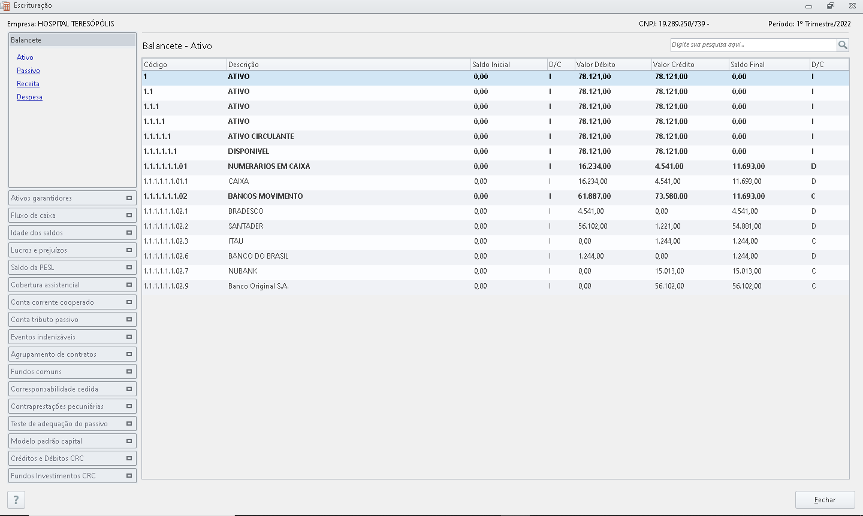Screen dimensions: 863x516
Task: Select the BANCOS MOVIMENTO row
Action: click(x=265, y=196)
